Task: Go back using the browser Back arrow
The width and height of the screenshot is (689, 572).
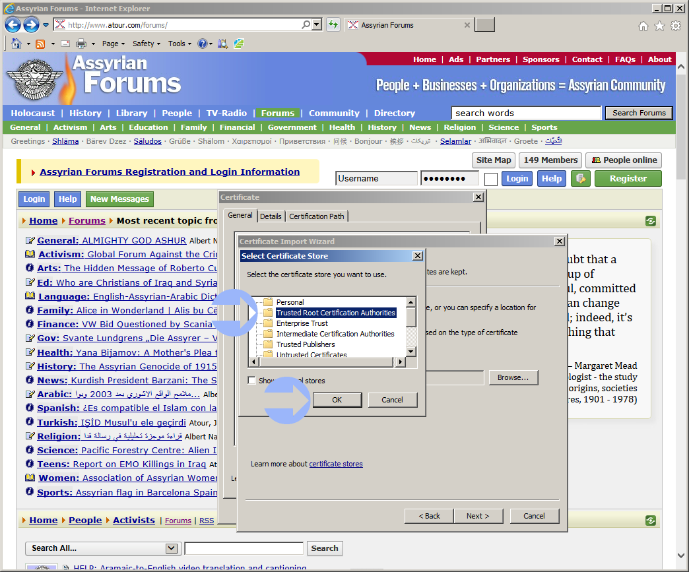Action: pos(13,25)
